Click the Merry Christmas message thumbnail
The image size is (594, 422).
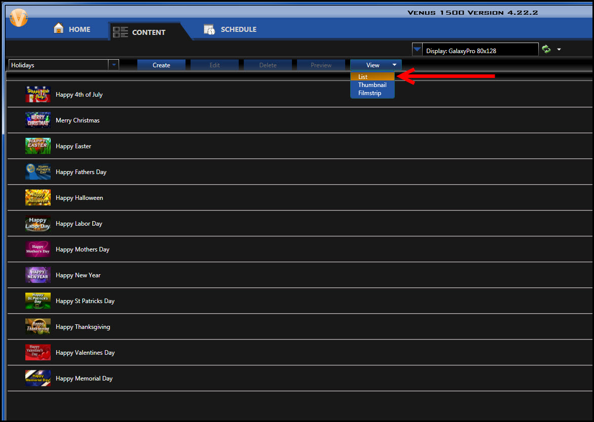coord(38,120)
